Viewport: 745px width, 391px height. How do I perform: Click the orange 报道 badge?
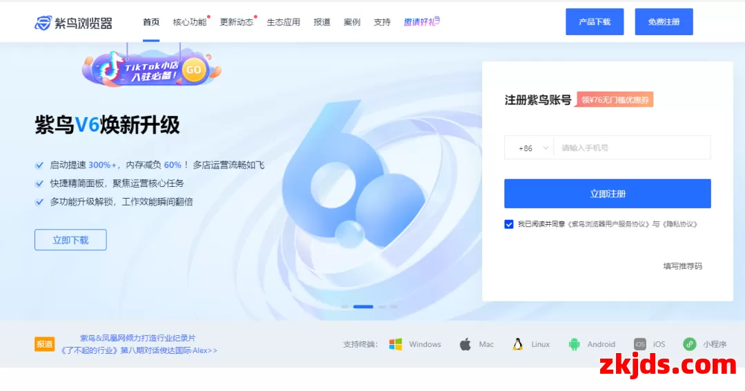[x=45, y=344]
